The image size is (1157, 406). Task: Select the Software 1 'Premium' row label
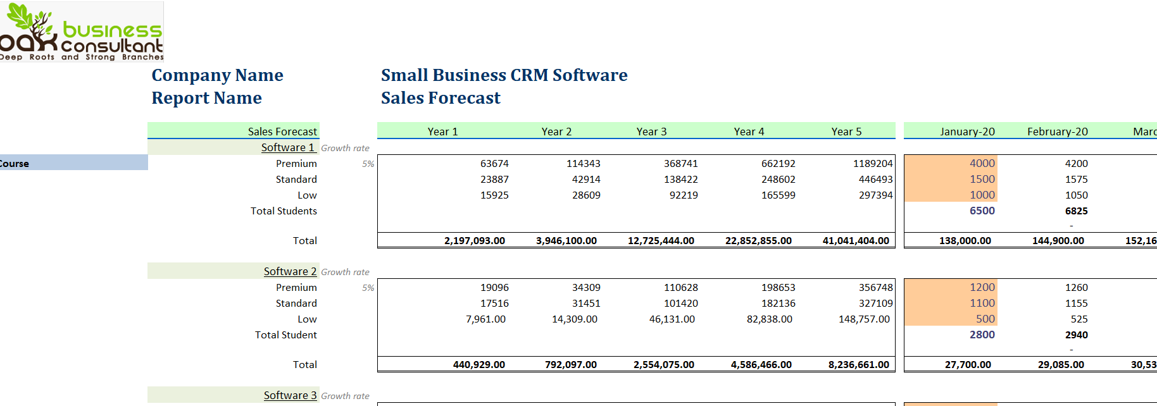pos(296,163)
